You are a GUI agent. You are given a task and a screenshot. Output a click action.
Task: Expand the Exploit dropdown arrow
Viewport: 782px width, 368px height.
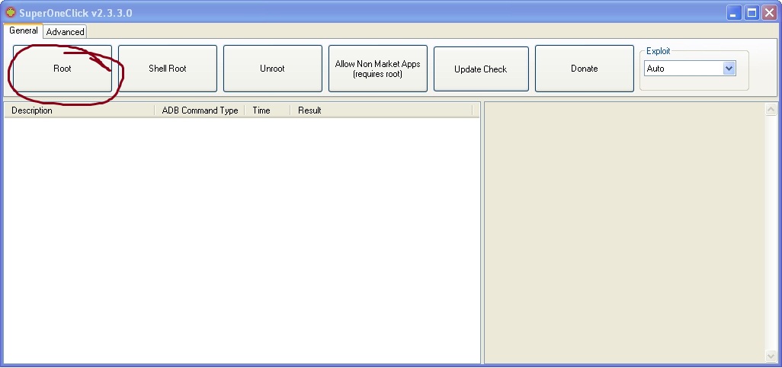click(x=729, y=69)
